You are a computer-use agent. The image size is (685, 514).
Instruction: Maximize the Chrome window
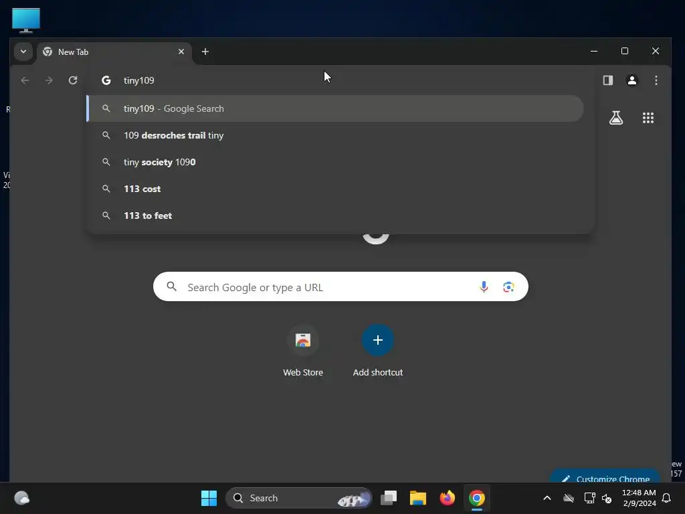click(625, 51)
